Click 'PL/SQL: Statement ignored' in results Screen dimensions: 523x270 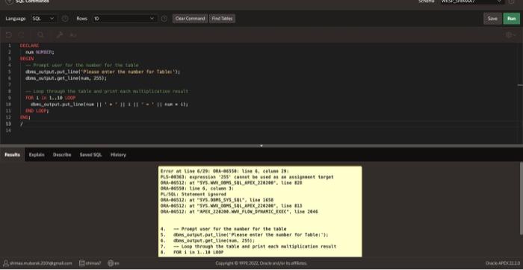[193, 194]
